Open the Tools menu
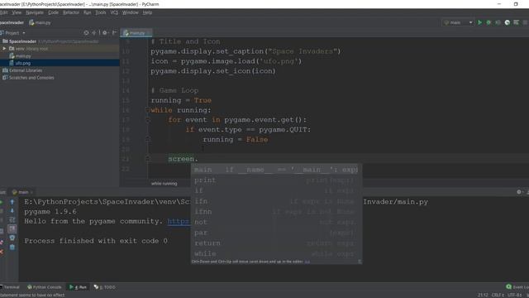Viewport: 529px width, 298px height. click(x=101, y=12)
